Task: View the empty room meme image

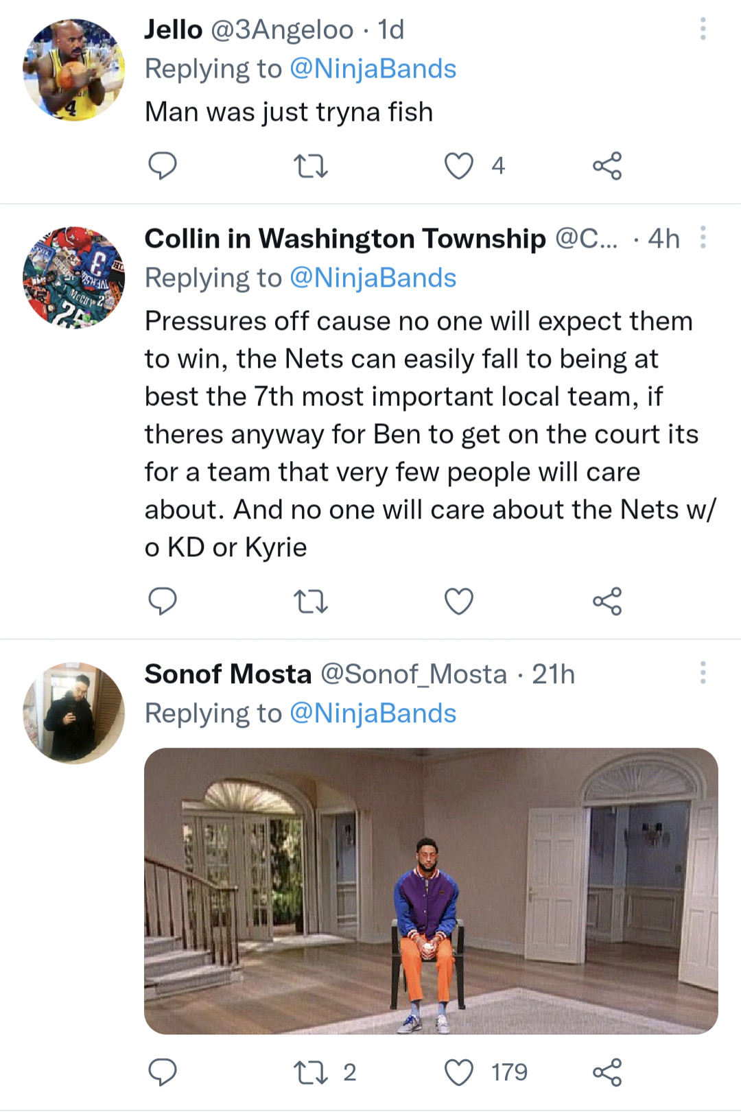Action: coord(431,890)
